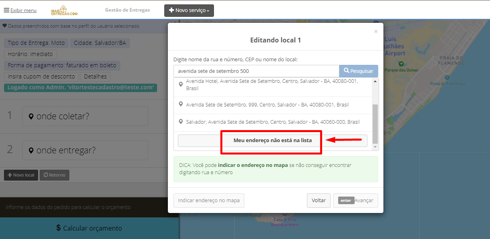Click pin icon beside Avenida Sete de Setembro, 999
Image resolution: width=490 pixels, height=239 pixels.
(181, 104)
